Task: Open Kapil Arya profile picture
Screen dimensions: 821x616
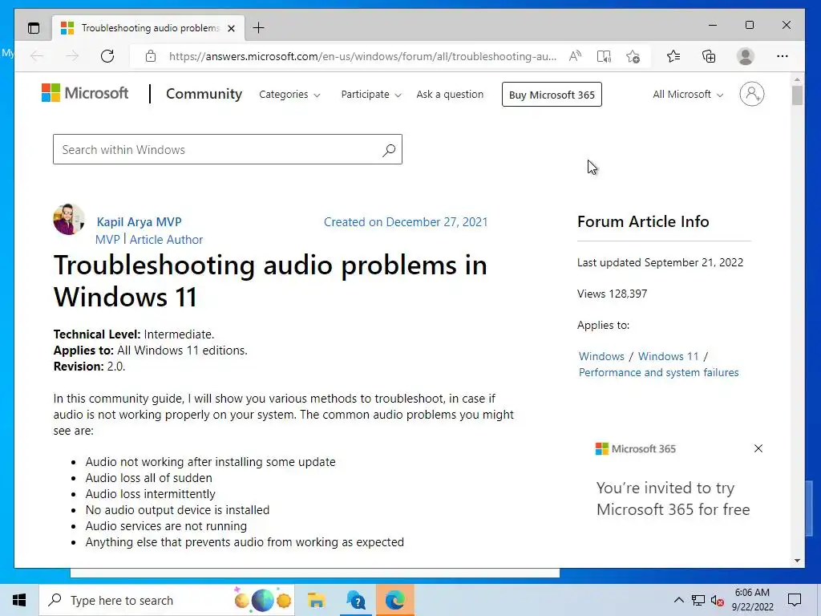Action: 69,219
